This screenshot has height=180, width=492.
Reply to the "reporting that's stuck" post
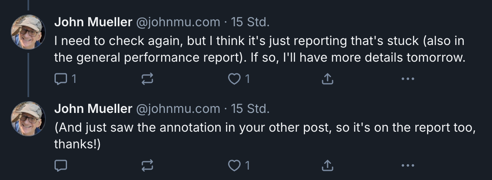coord(61,79)
